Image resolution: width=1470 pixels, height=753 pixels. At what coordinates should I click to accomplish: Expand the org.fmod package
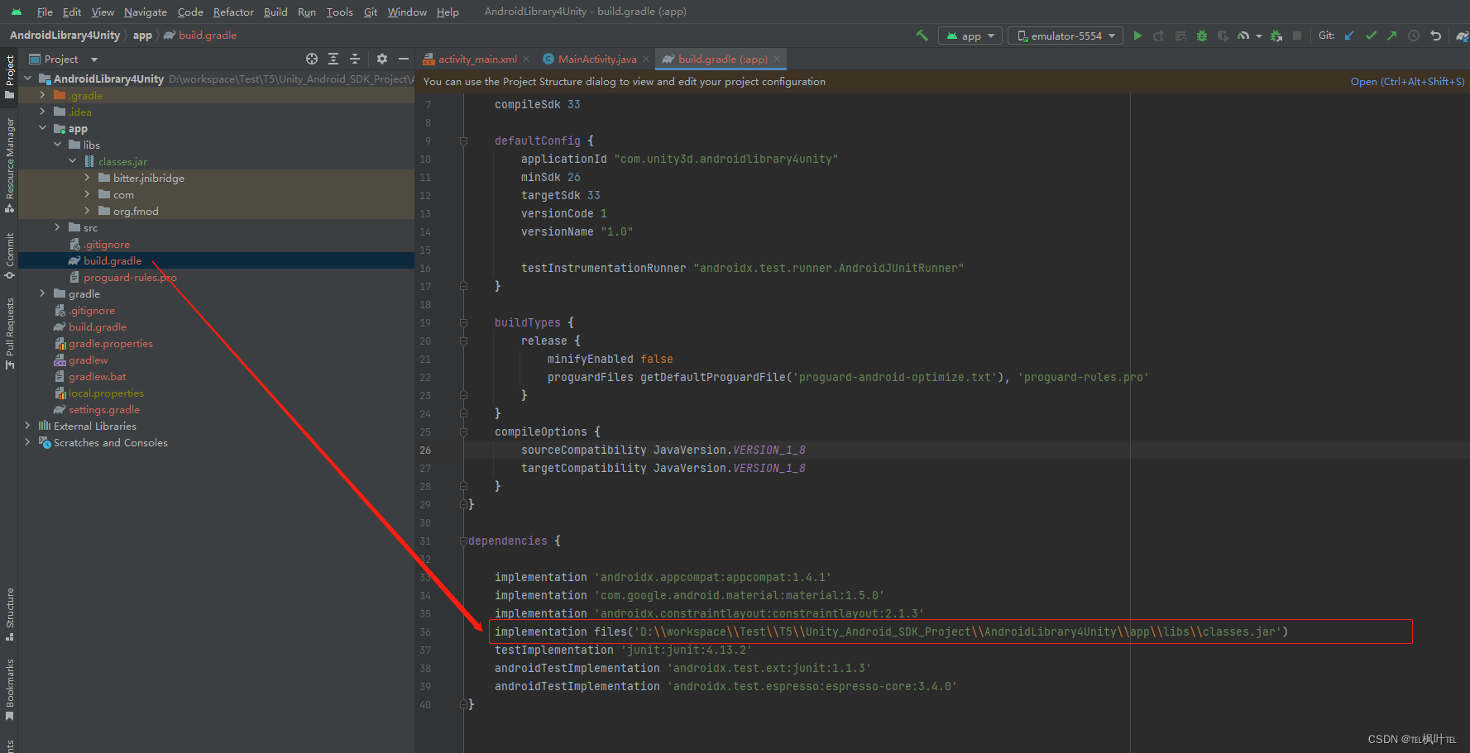click(x=88, y=211)
